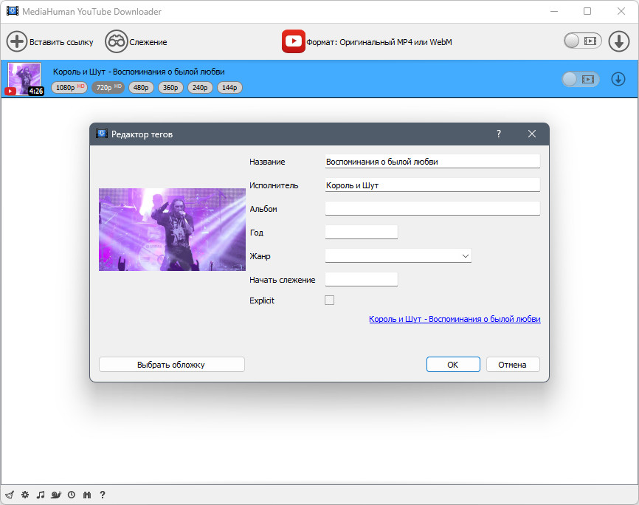Close the Редактор тегов dialog

pos(532,134)
